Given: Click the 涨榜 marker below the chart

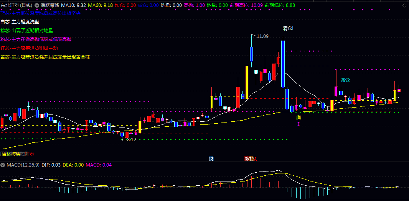Looking at the screenshot, I should pos(249,159).
